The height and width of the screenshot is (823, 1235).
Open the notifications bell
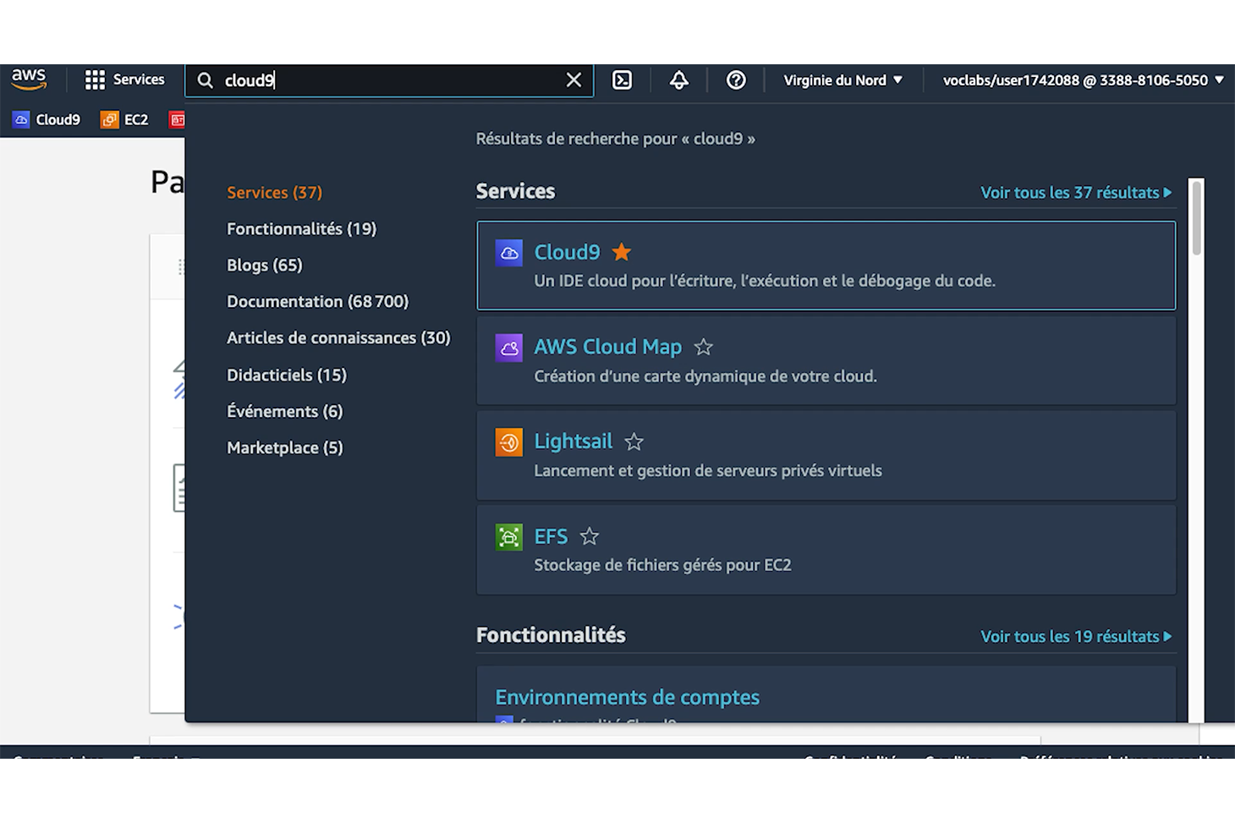(678, 80)
